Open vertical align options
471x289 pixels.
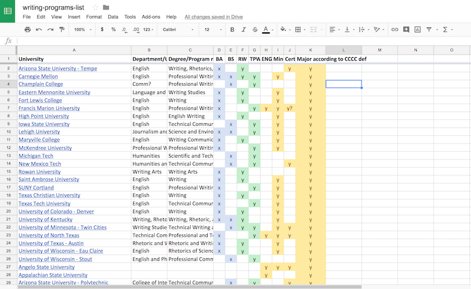pos(347,29)
